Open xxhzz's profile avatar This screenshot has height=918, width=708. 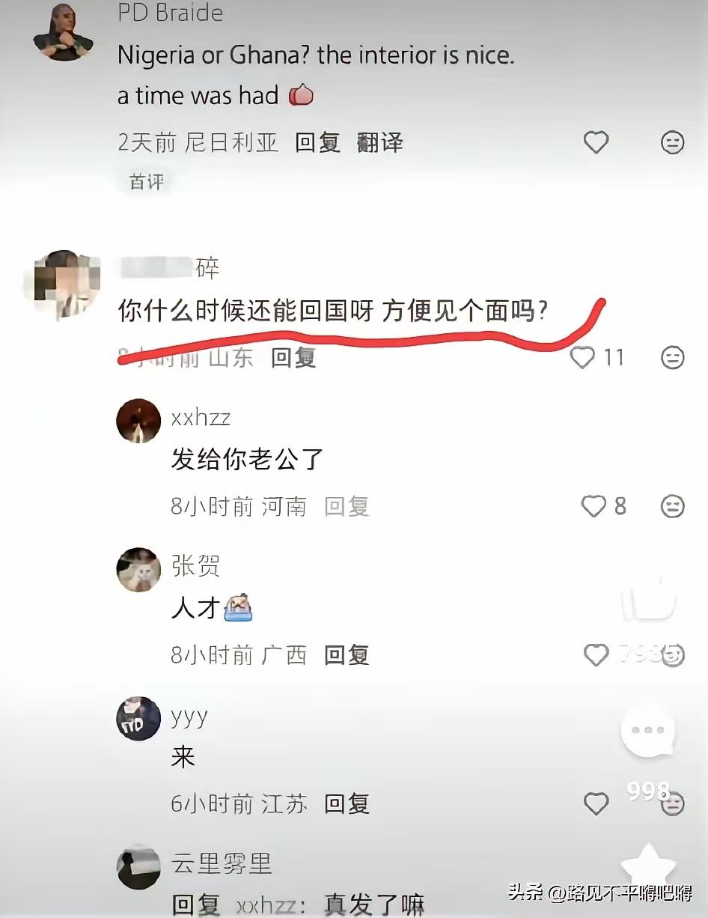point(138,421)
